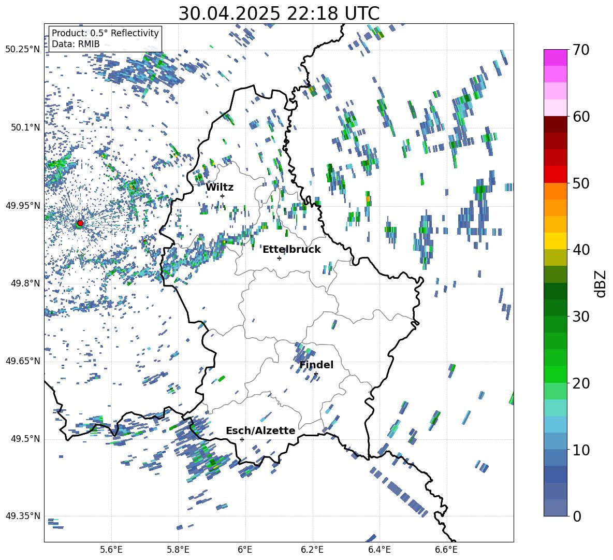This screenshot has height=560, width=613.
Task: Click the 6.6°E longitude label
Action: pos(446,550)
